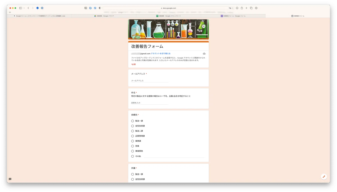
Task: Switch to the 改善提案 Google スプレッドシート tab
Action: point(168,16)
